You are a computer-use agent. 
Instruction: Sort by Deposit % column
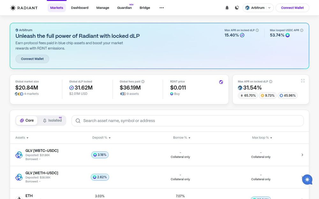tap(101, 138)
